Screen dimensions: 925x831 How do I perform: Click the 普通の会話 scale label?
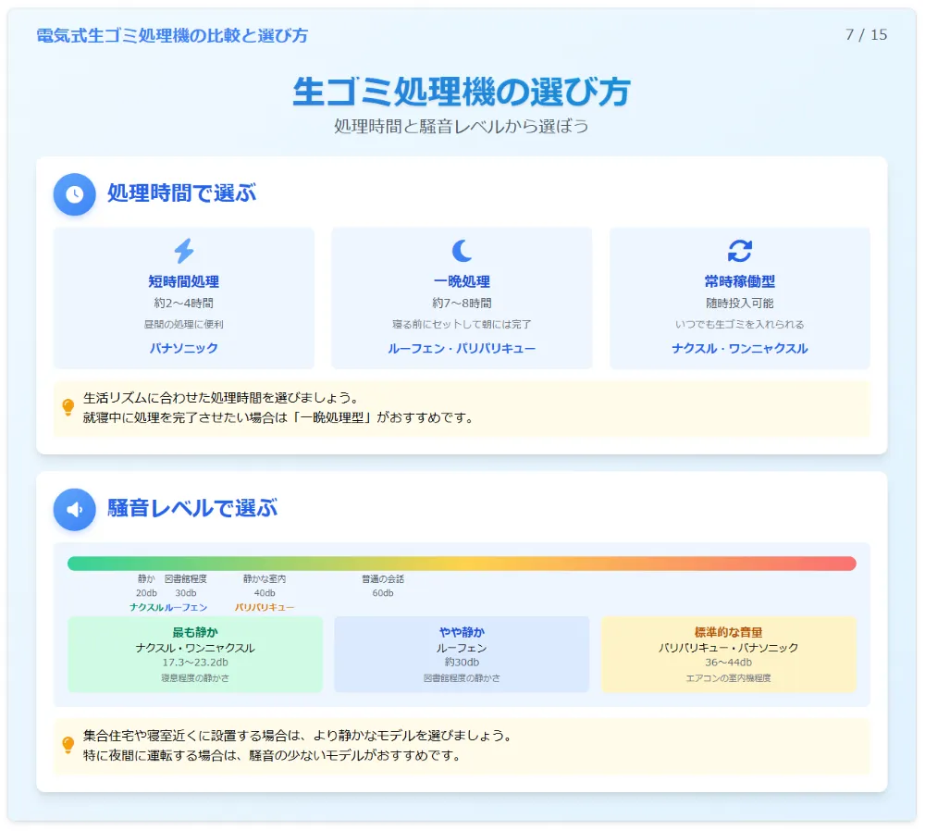click(x=383, y=579)
